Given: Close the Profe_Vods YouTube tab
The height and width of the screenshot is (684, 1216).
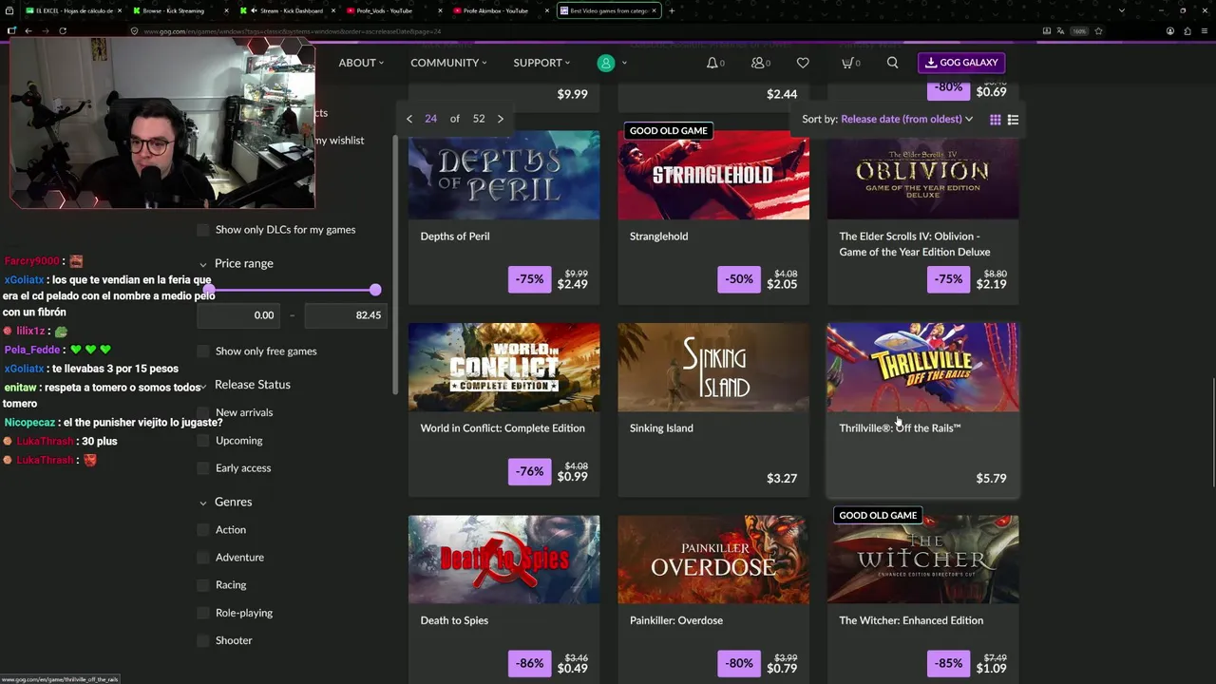Looking at the screenshot, I should [441, 10].
